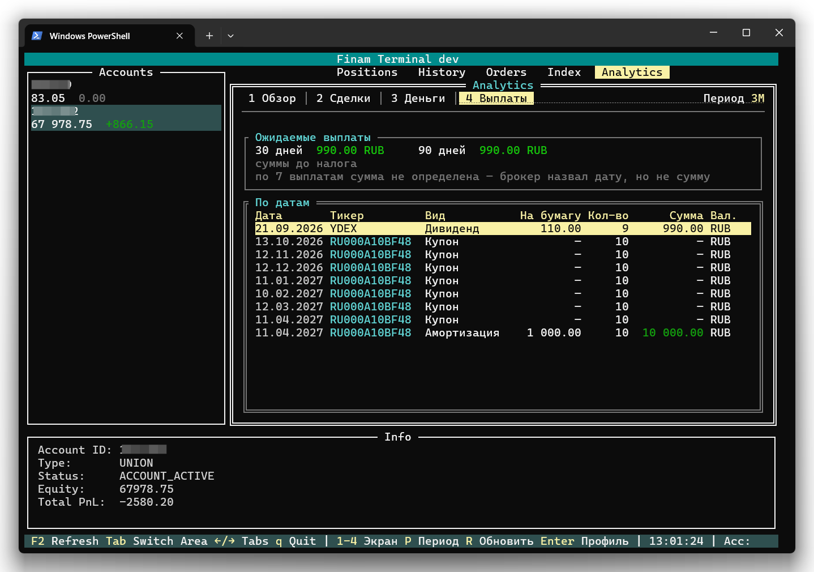Image resolution: width=814 pixels, height=572 pixels.
Task: Click Tab Switch Area hint
Action: pos(156,541)
